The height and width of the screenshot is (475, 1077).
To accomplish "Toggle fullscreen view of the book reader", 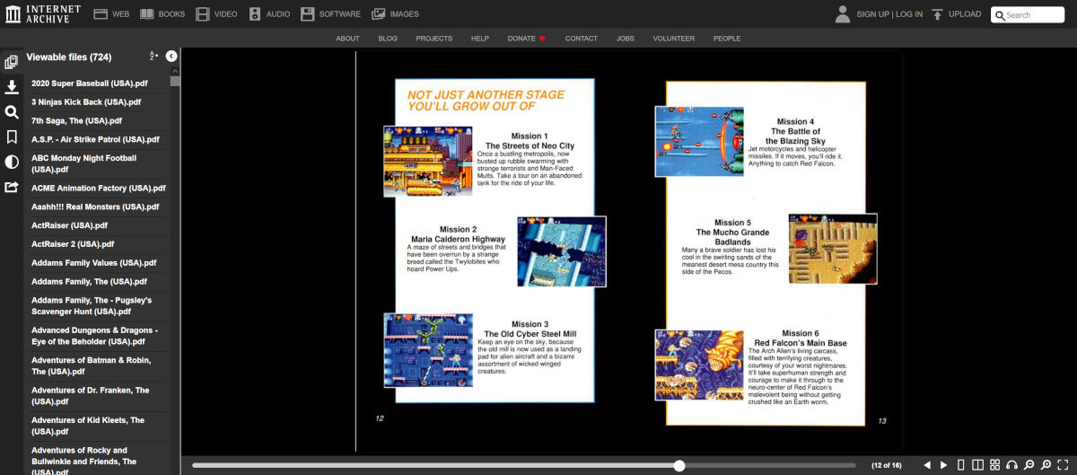I will click(x=1064, y=465).
